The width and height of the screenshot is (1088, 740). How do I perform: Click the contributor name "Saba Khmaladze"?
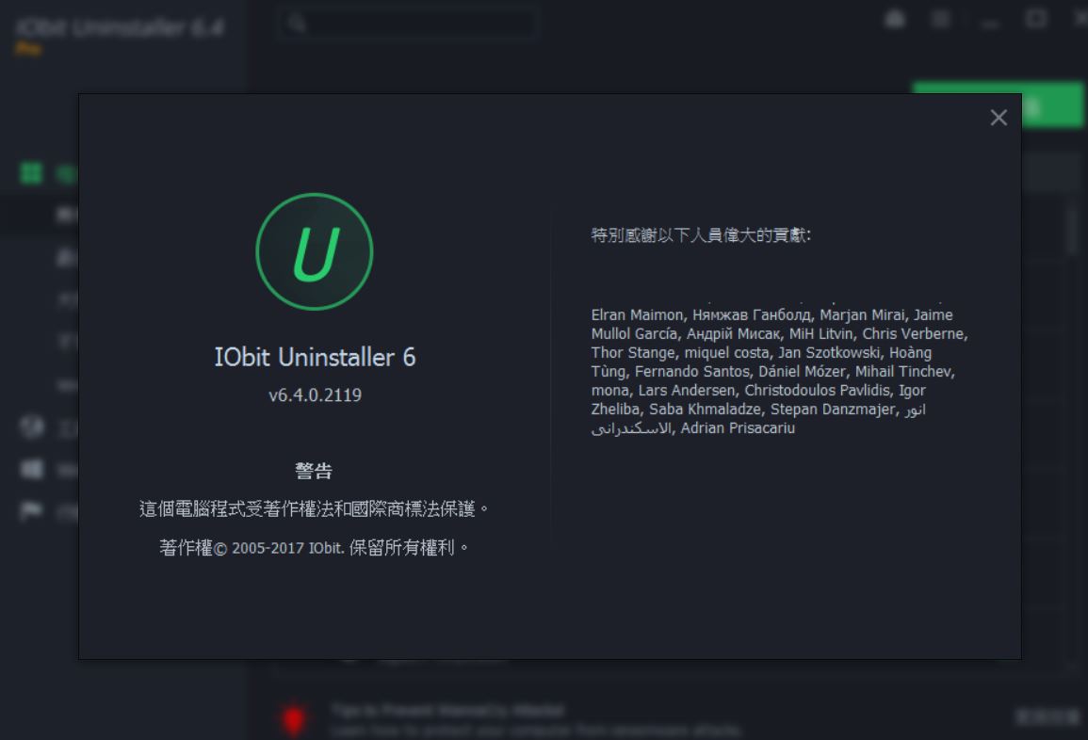[705, 409]
